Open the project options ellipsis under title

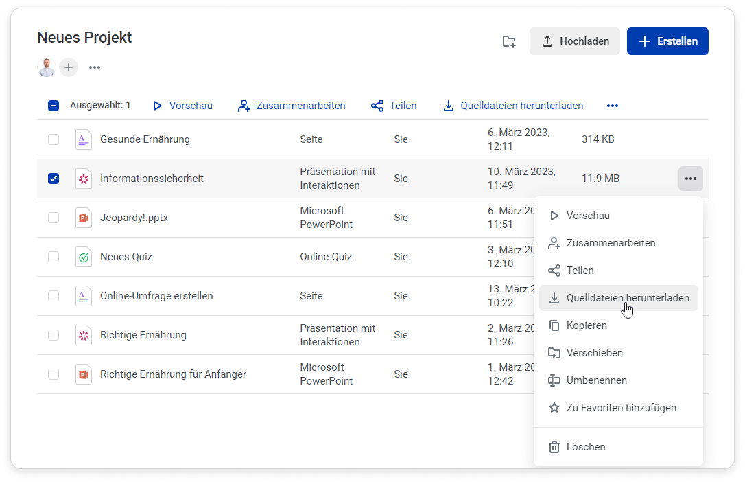tap(95, 67)
